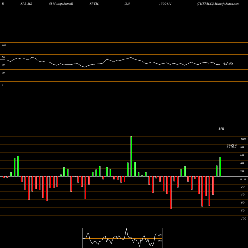Open the mini RSI thumbnail chart
Image resolution: width=248 pixels, height=248 pixels.
click(x=123, y=238)
